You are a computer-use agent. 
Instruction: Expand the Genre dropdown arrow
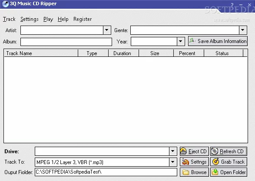coord(243,30)
